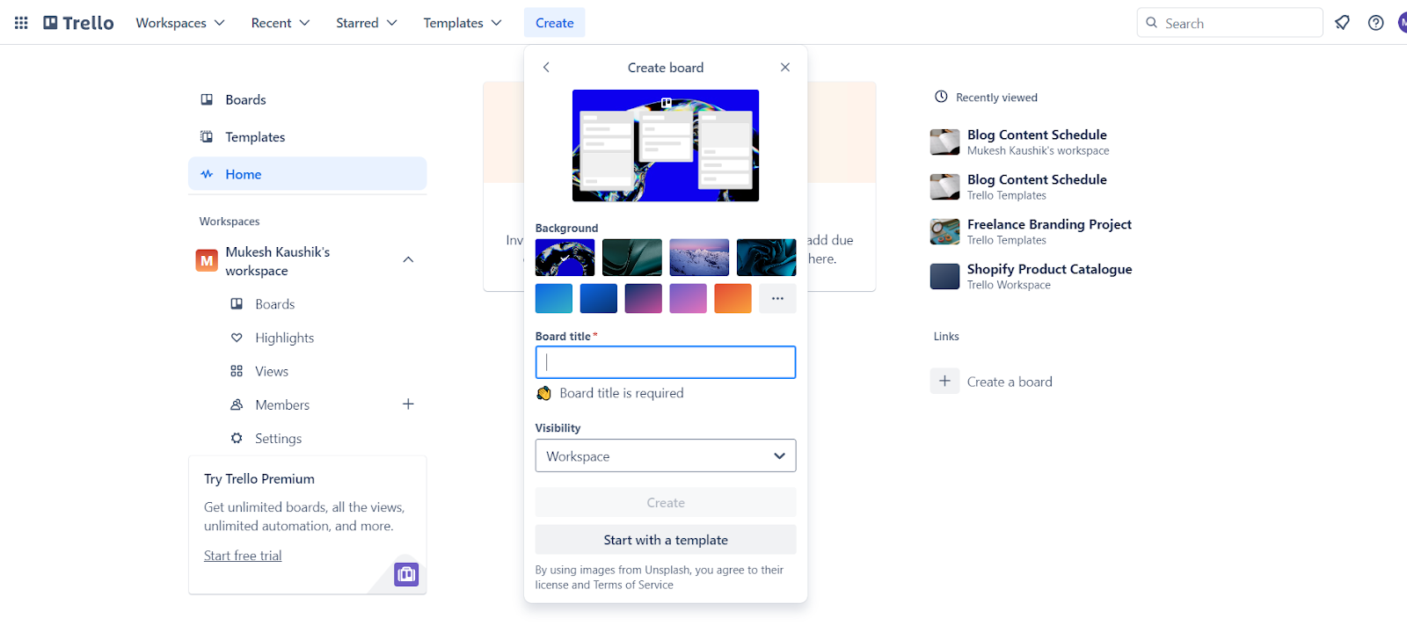Image resolution: width=1407 pixels, height=626 pixels.
Task: Collapse Mukesh Kaushik's workspace section
Action: [x=408, y=260]
